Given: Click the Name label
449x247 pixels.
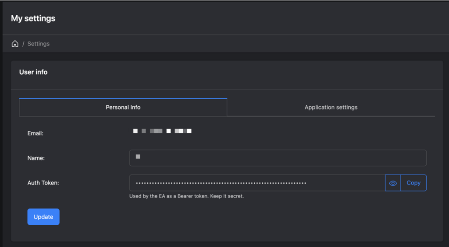Looking at the screenshot, I should coord(36,158).
